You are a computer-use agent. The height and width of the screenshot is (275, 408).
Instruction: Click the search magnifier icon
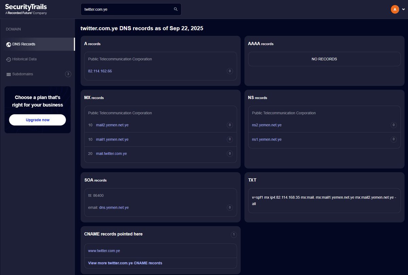[x=176, y=9]
